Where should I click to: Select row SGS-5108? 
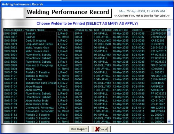(x=85, y=101)
